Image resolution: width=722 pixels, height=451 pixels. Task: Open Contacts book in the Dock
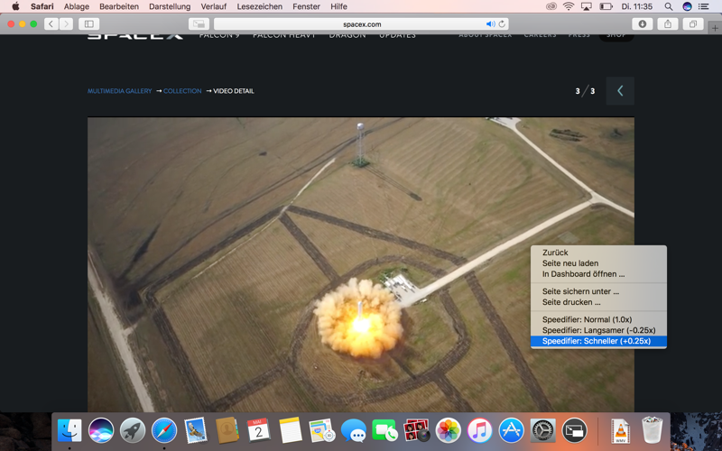point(227,431)
